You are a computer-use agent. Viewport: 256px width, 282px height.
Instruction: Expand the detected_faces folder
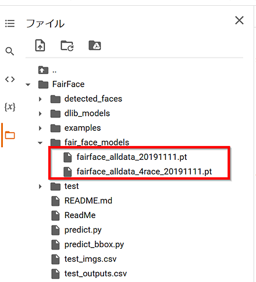[40, 99]
